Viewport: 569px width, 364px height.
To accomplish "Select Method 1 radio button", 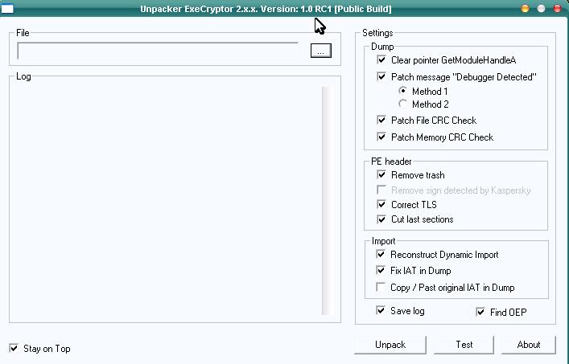I will [403, 92].
